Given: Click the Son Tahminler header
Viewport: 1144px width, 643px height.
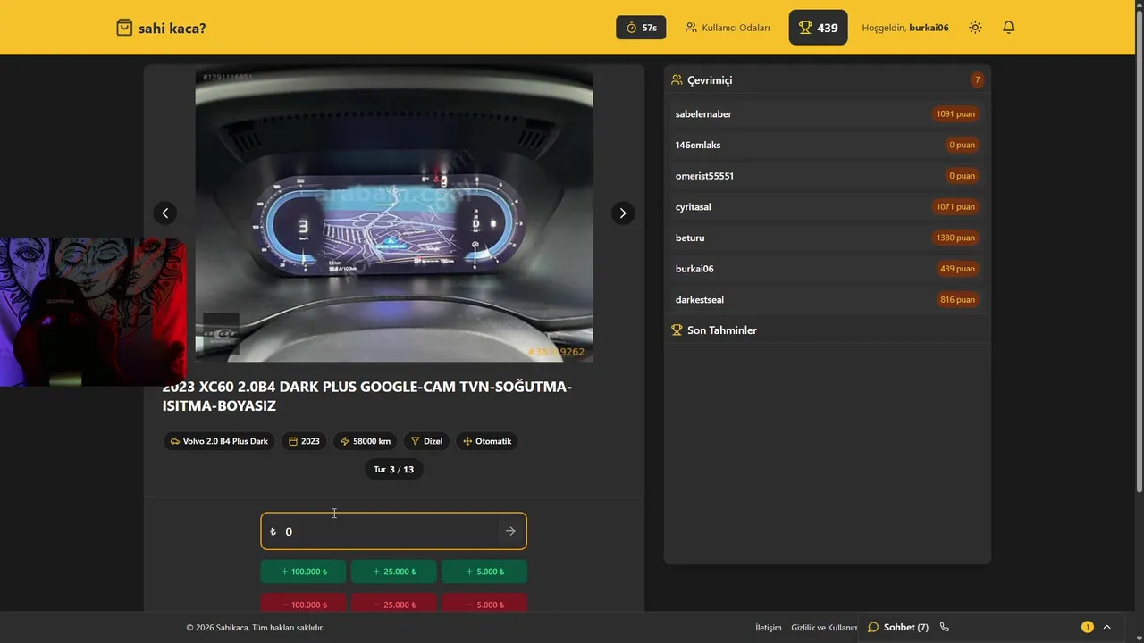Looking at the screenshot, I should 714,330.
